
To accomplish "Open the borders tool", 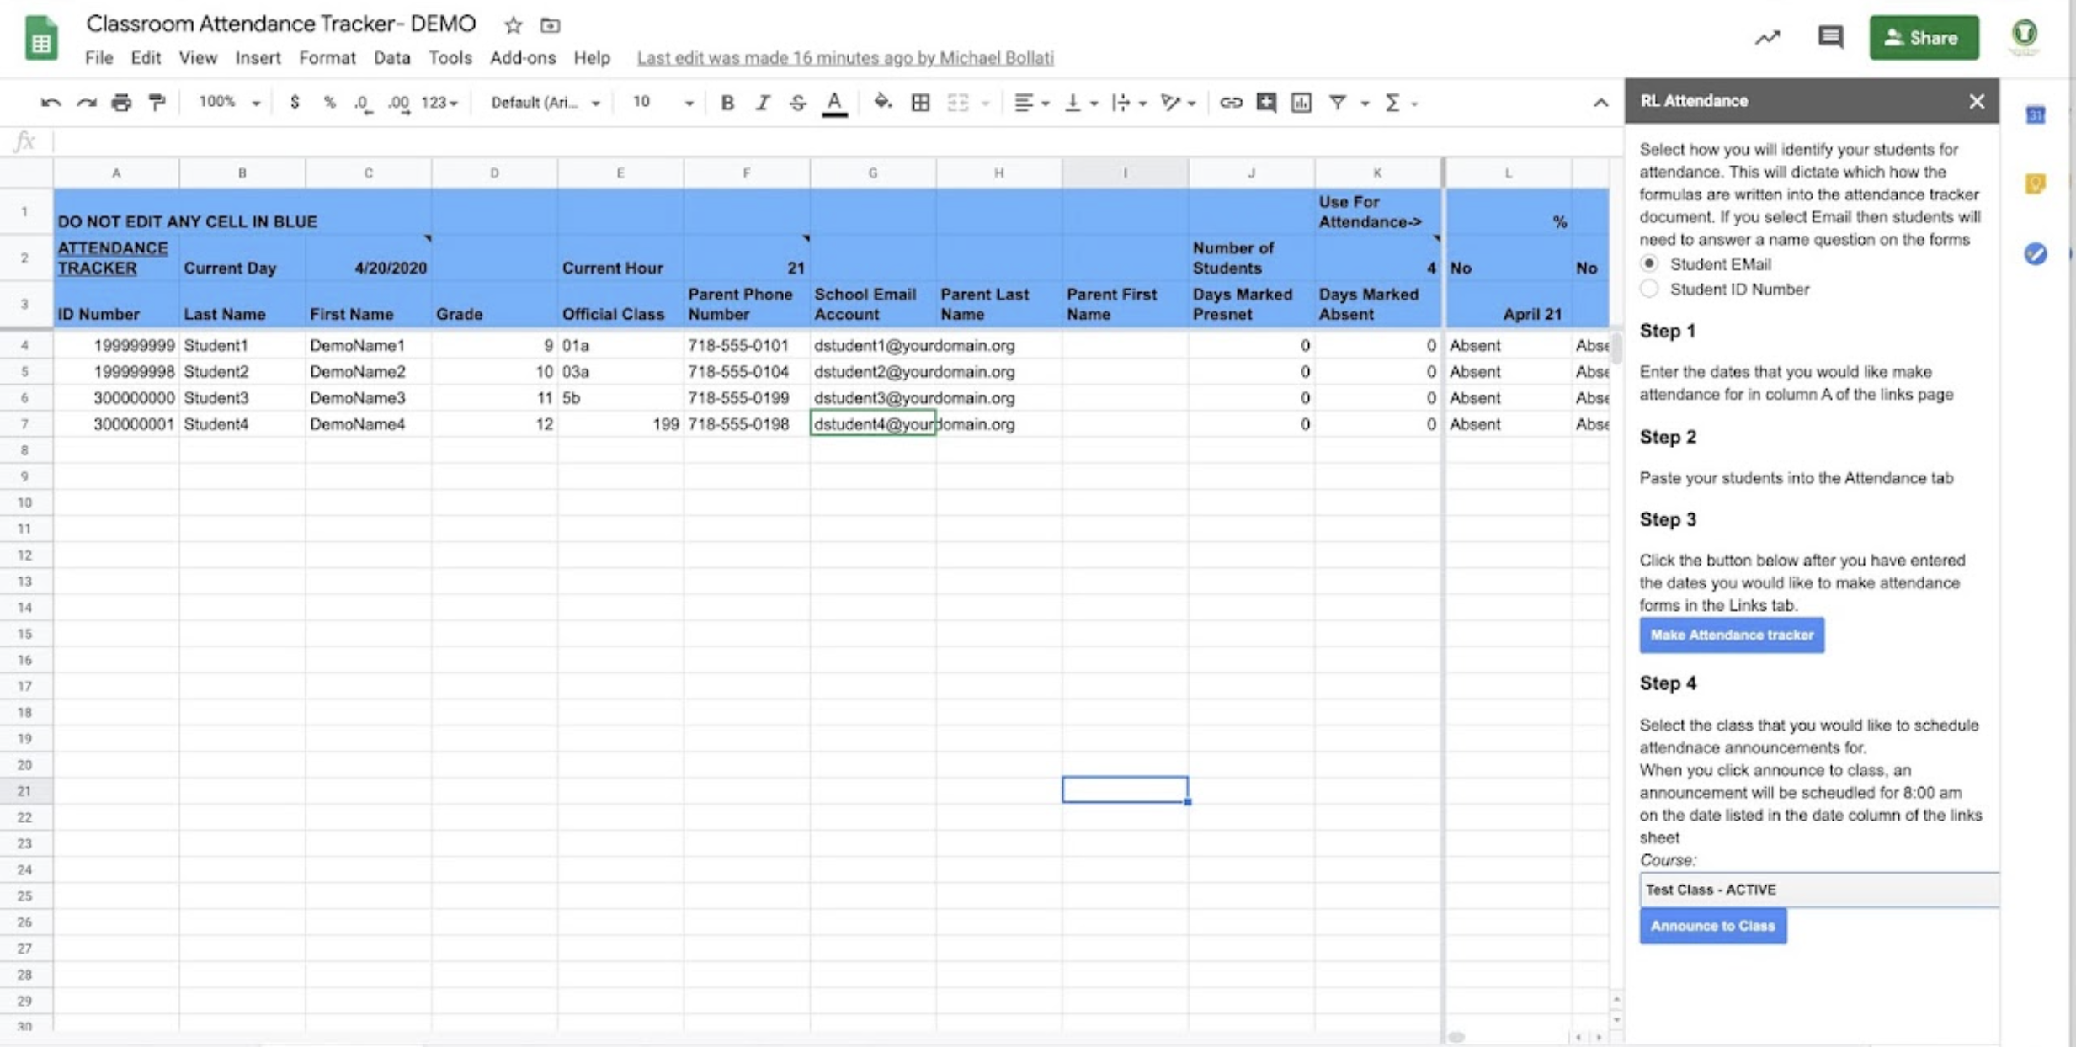I will 920,103.
